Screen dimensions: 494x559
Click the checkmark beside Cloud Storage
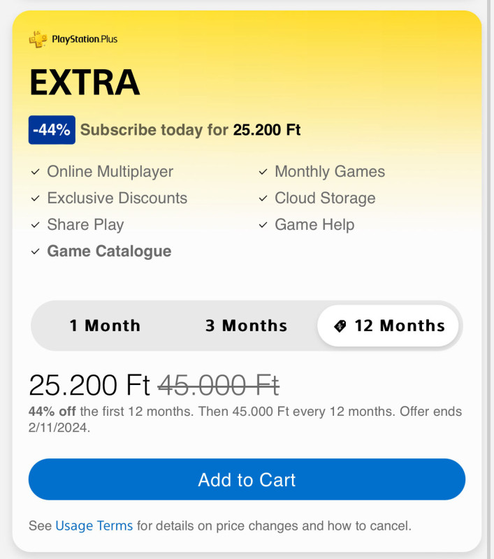pos(263,198)
